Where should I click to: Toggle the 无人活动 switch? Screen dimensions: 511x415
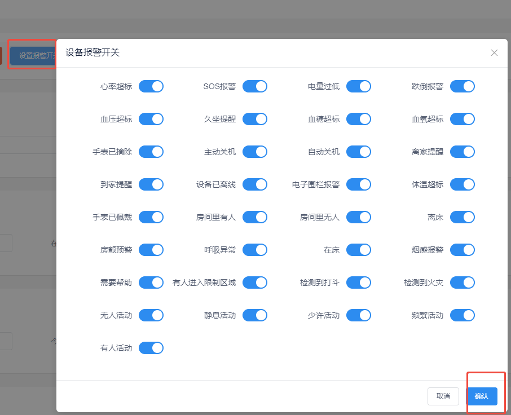point(151,315)
